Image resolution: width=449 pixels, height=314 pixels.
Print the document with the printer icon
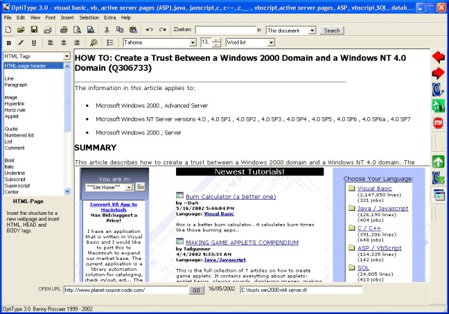[x=64, y=30]
